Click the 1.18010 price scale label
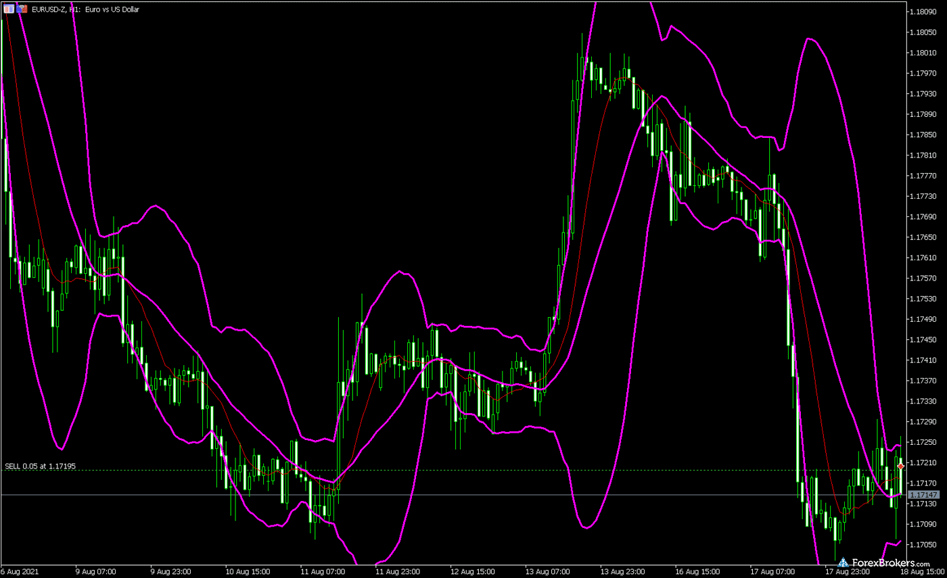This screenshot has width=947, height=578. [924, 53]
